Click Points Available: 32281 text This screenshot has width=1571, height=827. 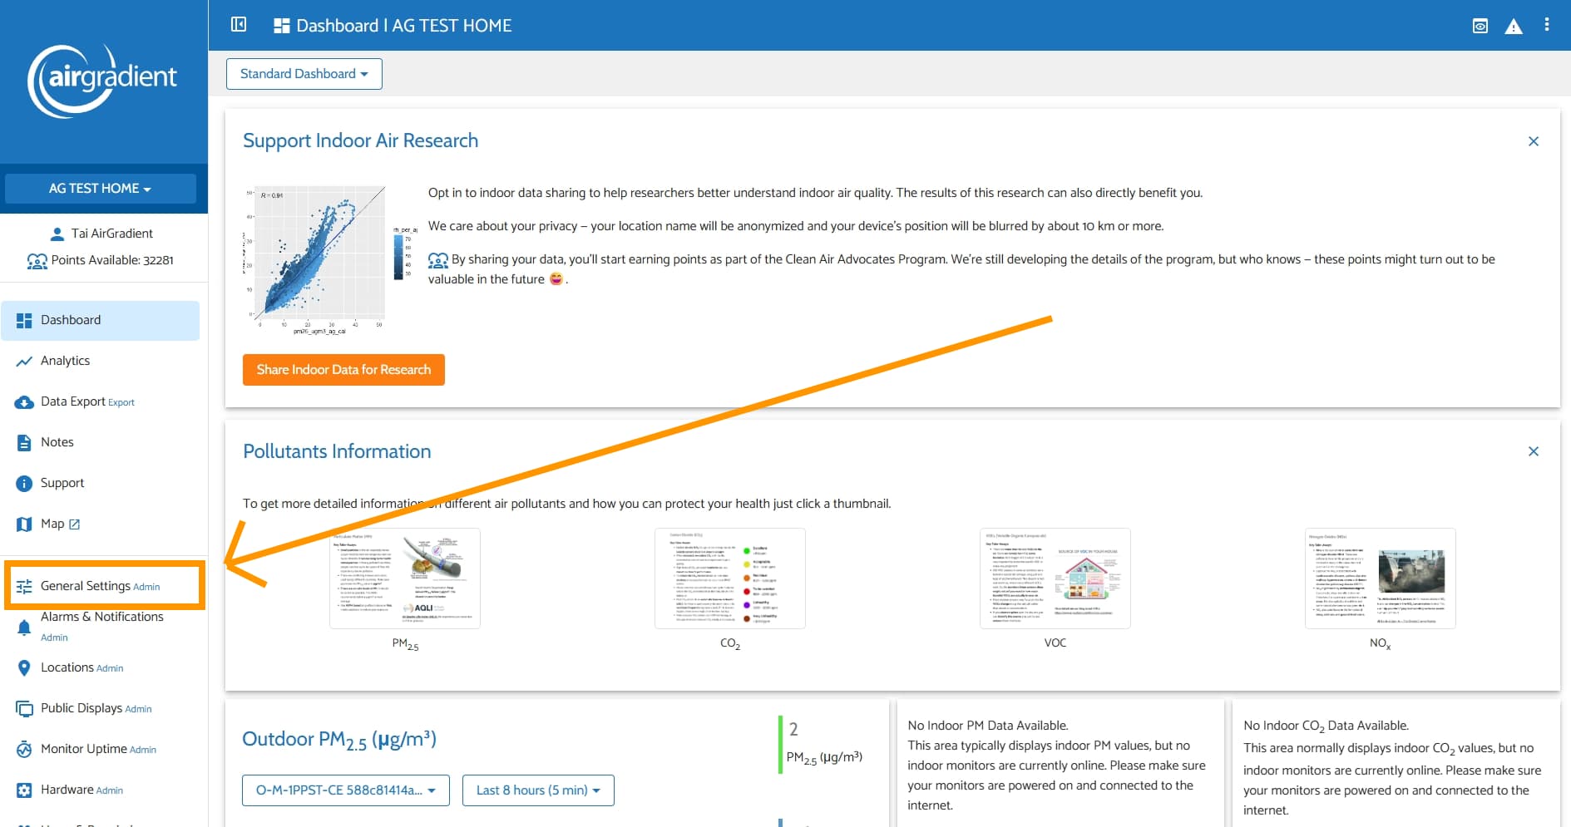pos(112,261)
